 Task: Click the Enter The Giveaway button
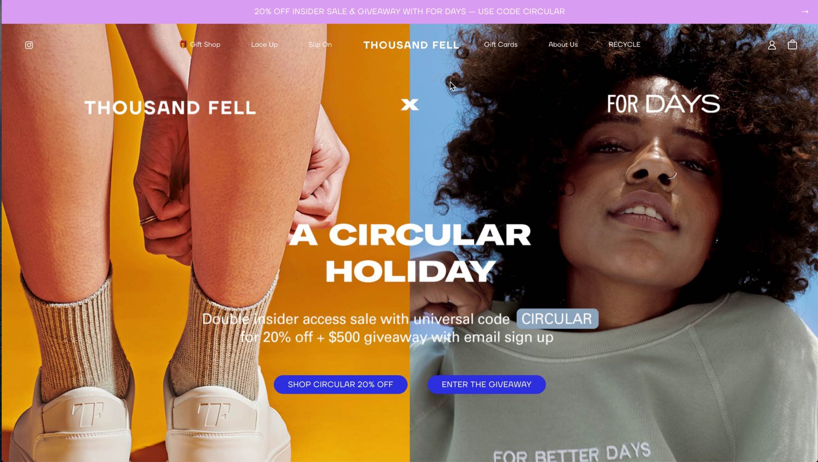click(487, 384)
